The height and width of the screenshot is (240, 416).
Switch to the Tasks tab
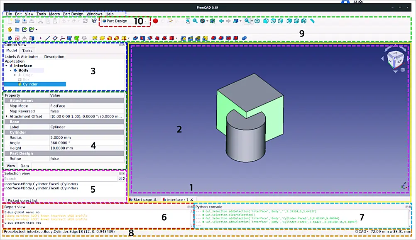27,51
